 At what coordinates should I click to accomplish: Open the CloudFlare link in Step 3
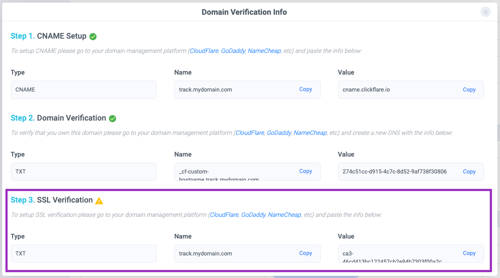pyautogui.click(x=224, y=215)
